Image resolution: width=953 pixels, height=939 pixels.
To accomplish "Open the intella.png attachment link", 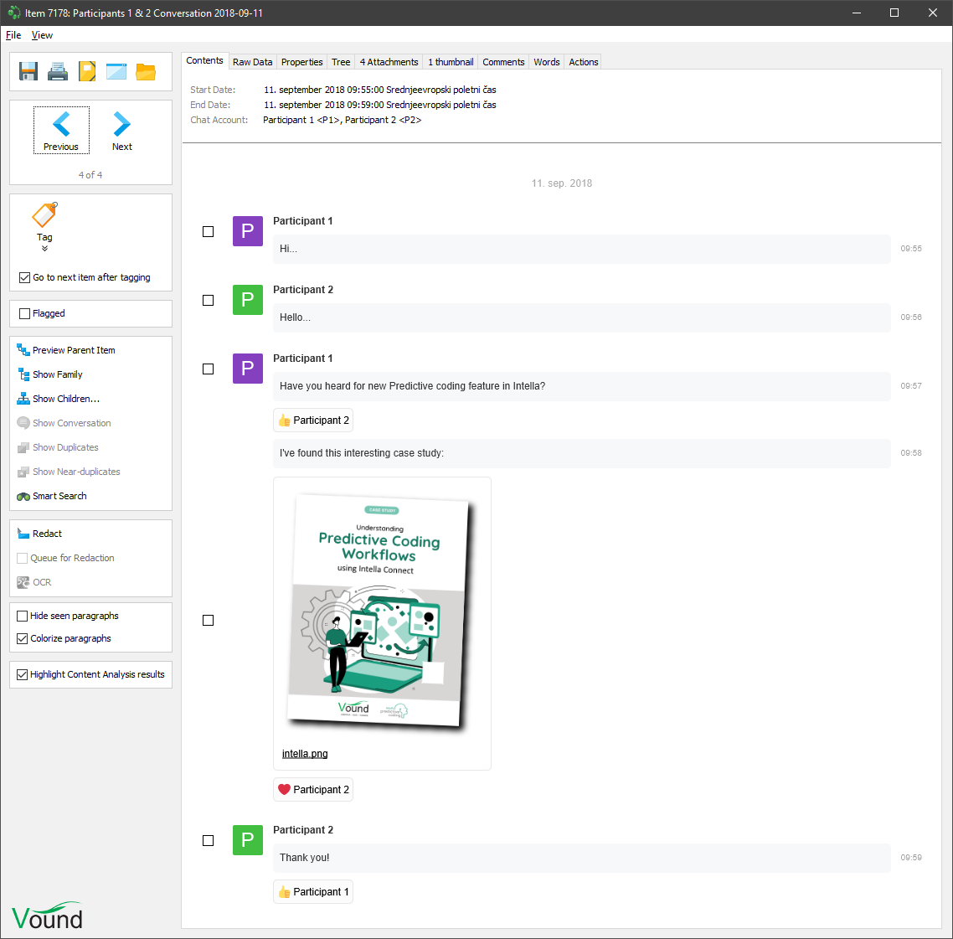I will click(305, 754).
